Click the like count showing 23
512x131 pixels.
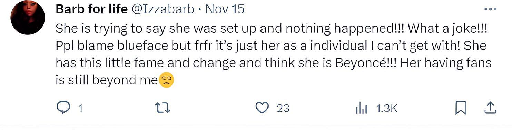click(x=283, y=109)
